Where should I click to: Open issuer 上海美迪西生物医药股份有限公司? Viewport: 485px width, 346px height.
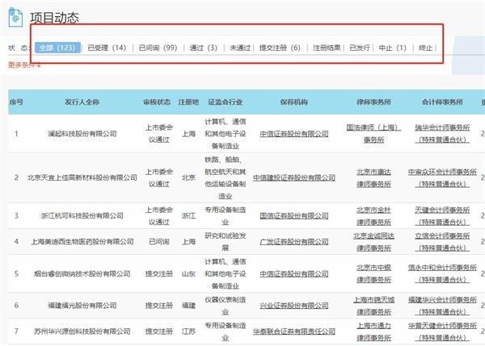point(82,241)
